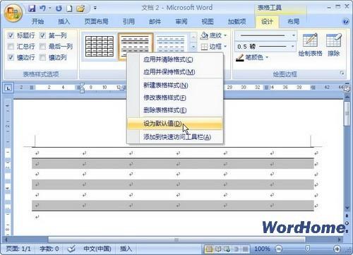Switch to the 审阅 (Review) tab

click(181, 22)
